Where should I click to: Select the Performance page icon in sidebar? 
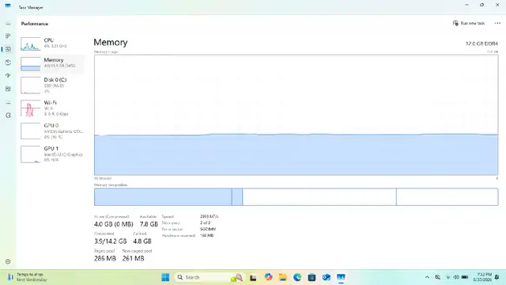(8, 49)
